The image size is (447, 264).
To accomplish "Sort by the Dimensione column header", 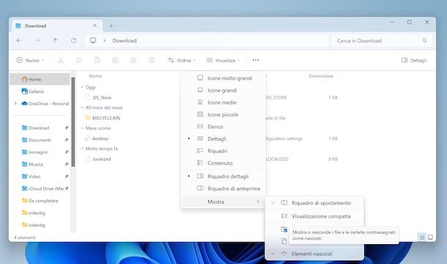I will tap(321, 76).
